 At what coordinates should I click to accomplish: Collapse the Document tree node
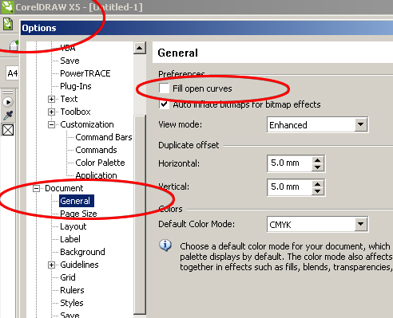coord(36,189)
